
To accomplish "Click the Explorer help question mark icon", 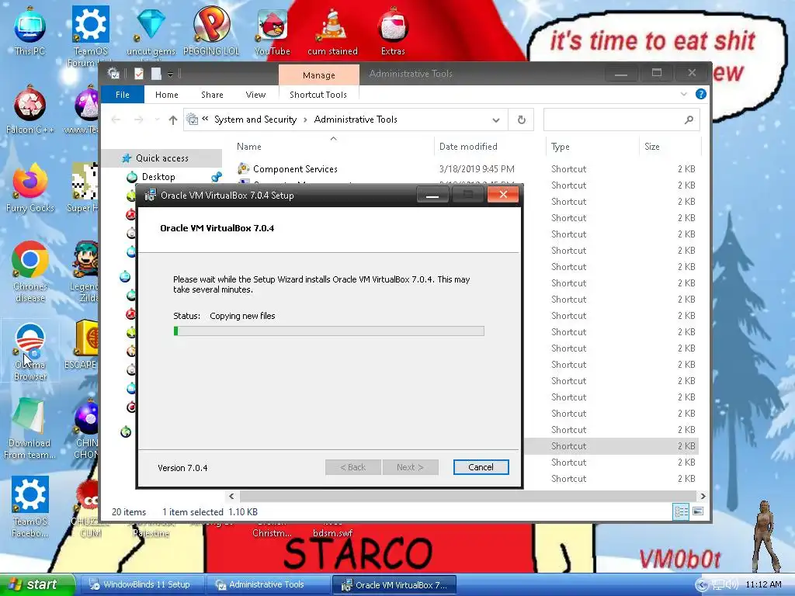I will 701,94.
